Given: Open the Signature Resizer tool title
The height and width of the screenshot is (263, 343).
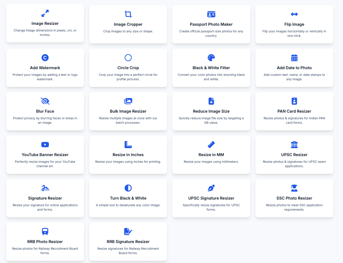Looking at the screenshot, I should (x=45, y=198).
